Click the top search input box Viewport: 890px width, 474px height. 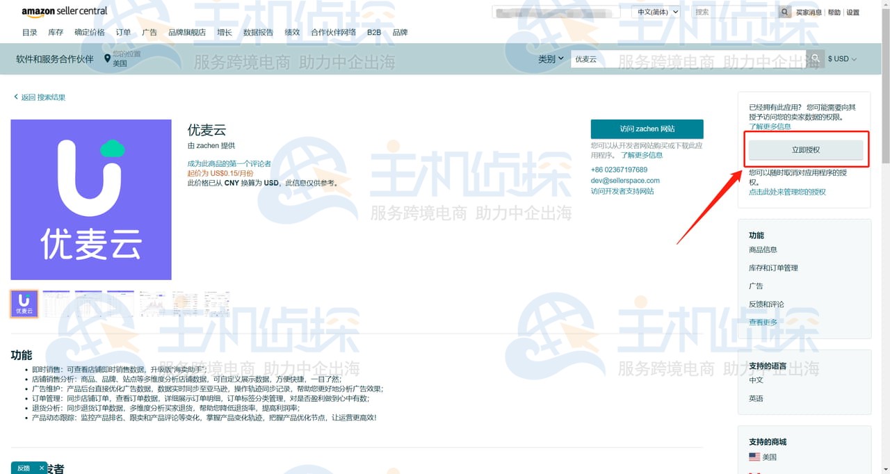coord(556,12)
